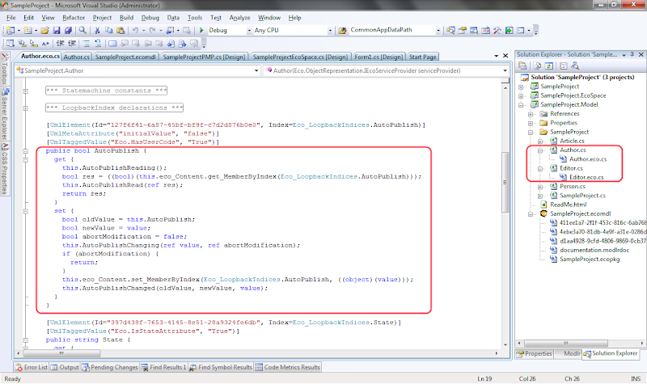The height and width of the screenshot is (384, 647).
Task: Expand the LoopbackIndex declarations collapsed region
Action: [27, 107]
